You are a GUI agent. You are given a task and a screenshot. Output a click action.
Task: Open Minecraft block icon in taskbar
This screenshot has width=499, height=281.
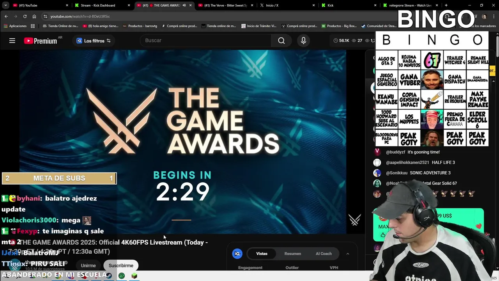[134, 276]
